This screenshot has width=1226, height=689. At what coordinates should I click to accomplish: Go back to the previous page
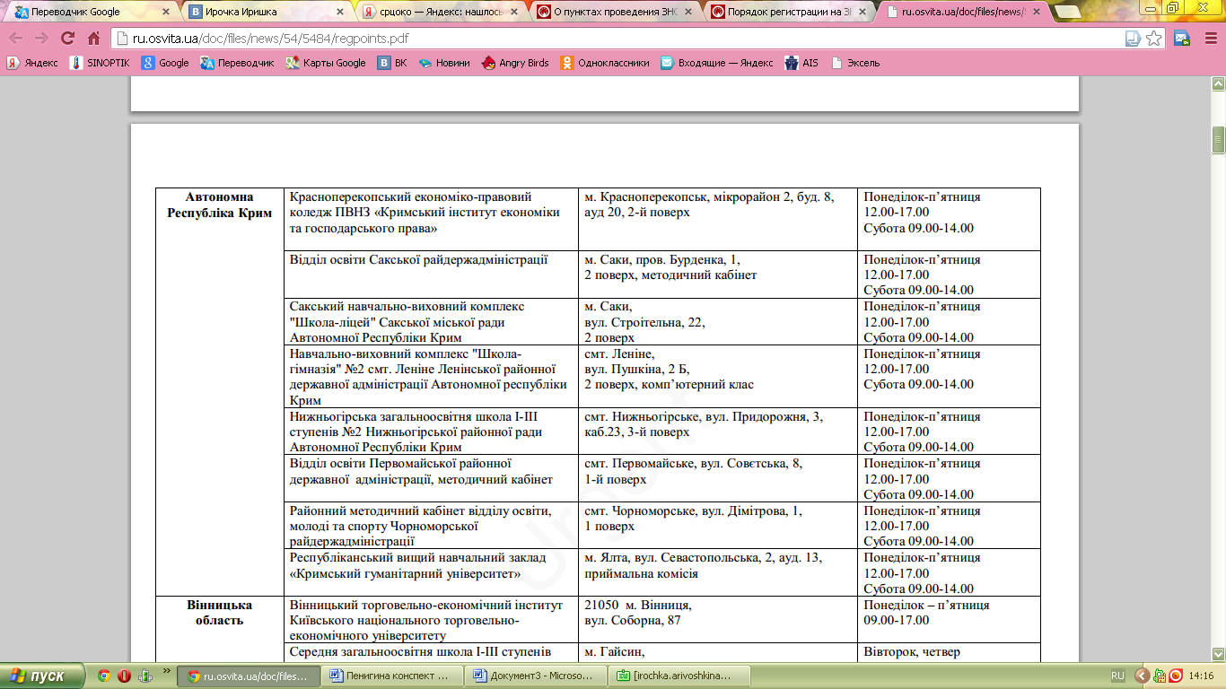click(x=16, y=39)
